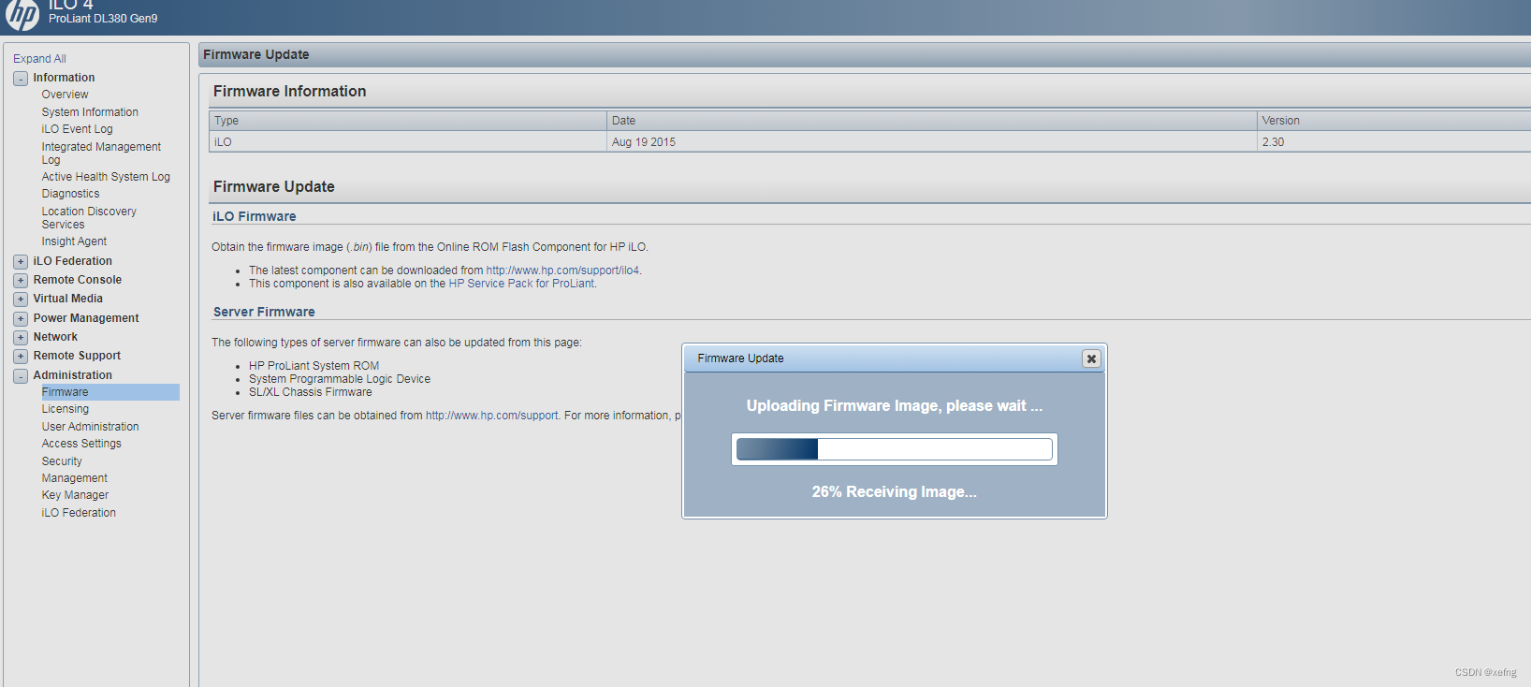
Task: Close the Firmware Update dialog
Action: pos(1091,358)
